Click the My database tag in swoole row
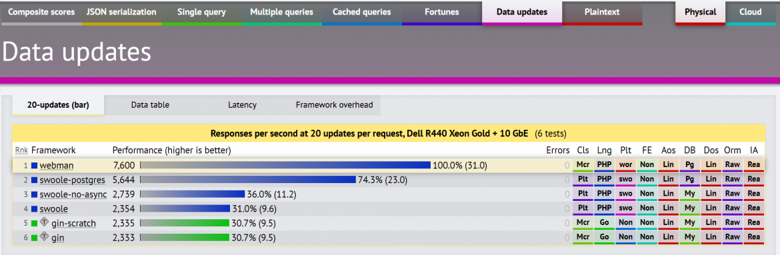The height and width of the screenshot is (255, 780). coord(689,208)
